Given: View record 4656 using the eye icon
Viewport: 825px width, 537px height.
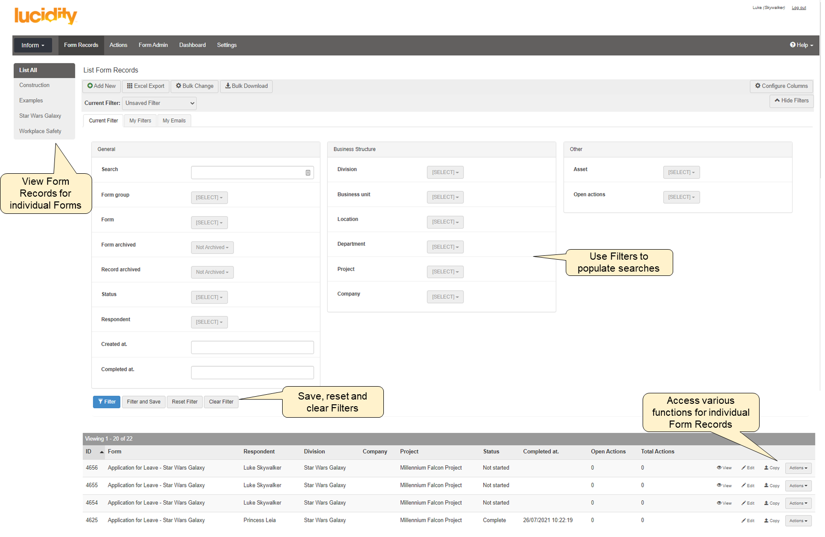Looking at the screenshot, I should coord(719,468).
